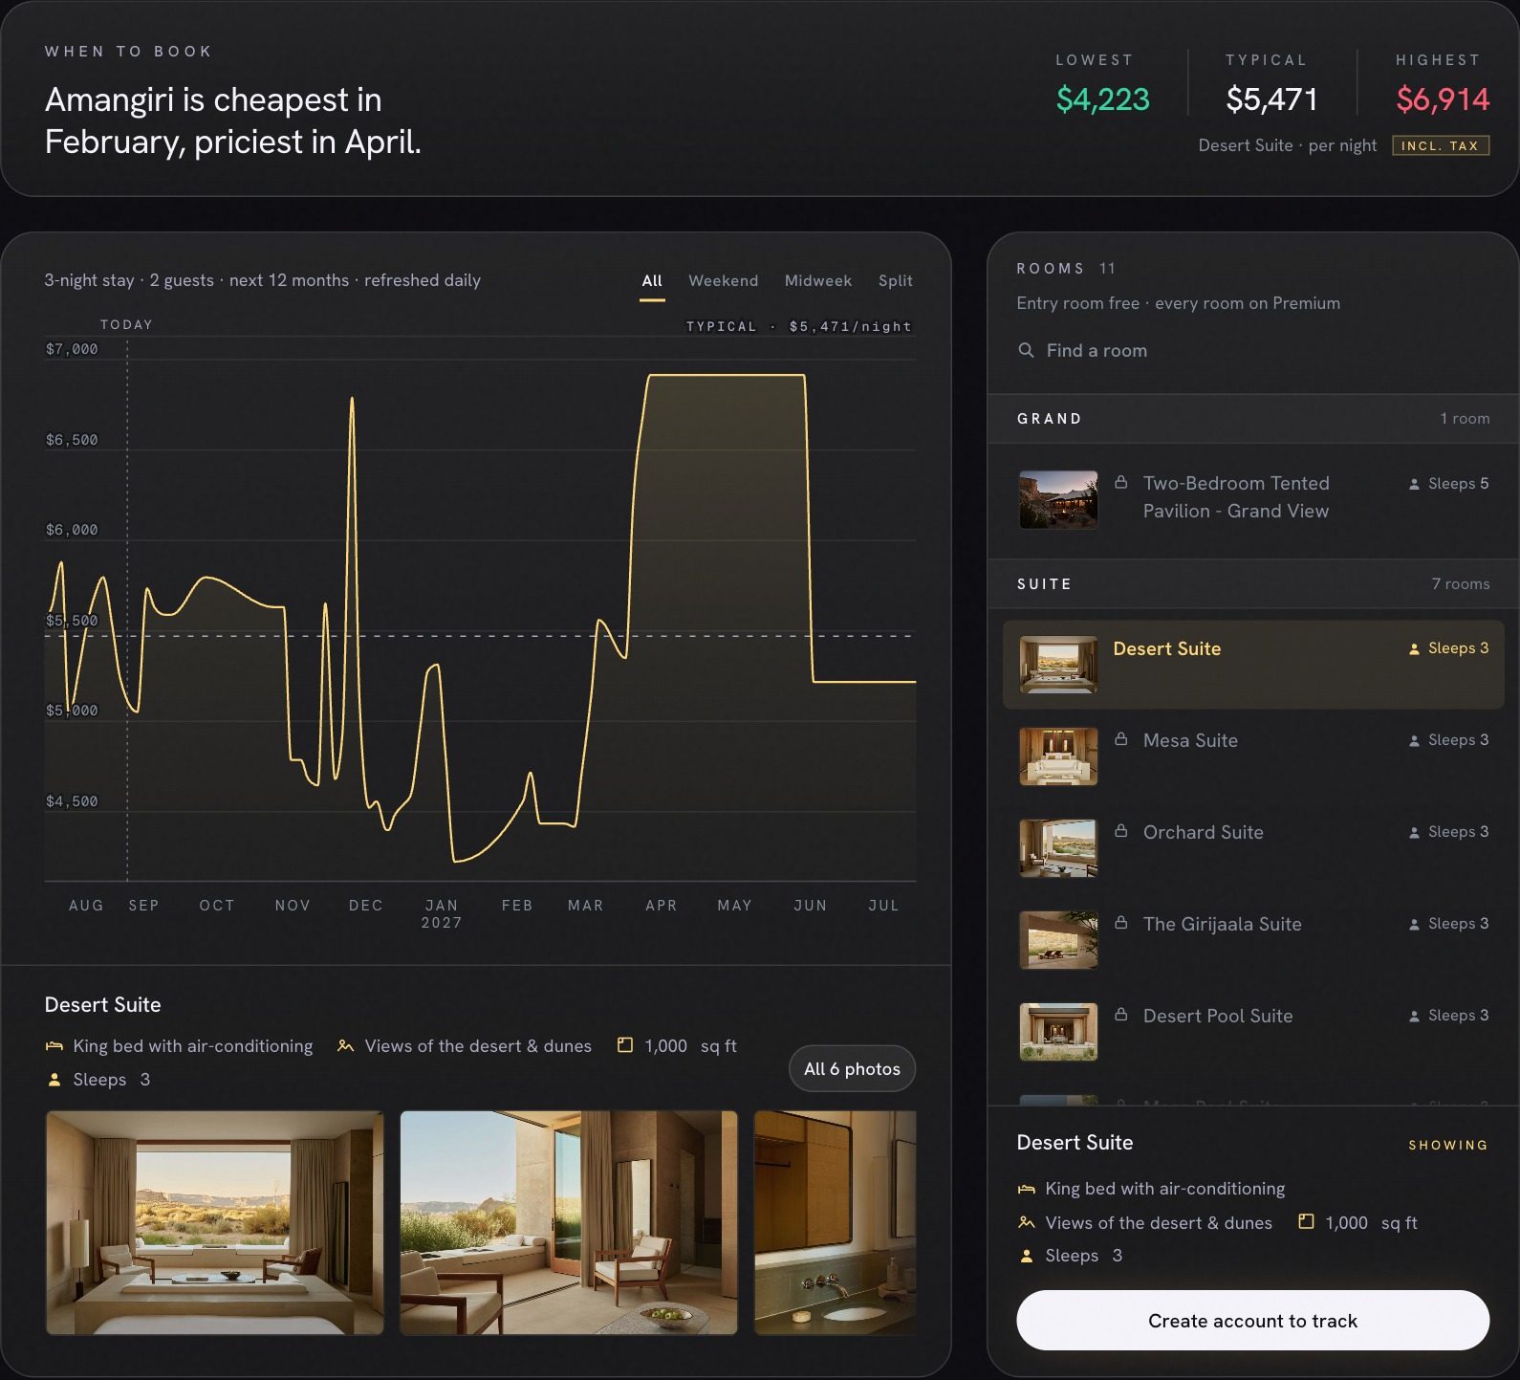Select the Split chart tab
Image resolution: width=1520 pixels, height=1380 pixels.
point(896,281)
